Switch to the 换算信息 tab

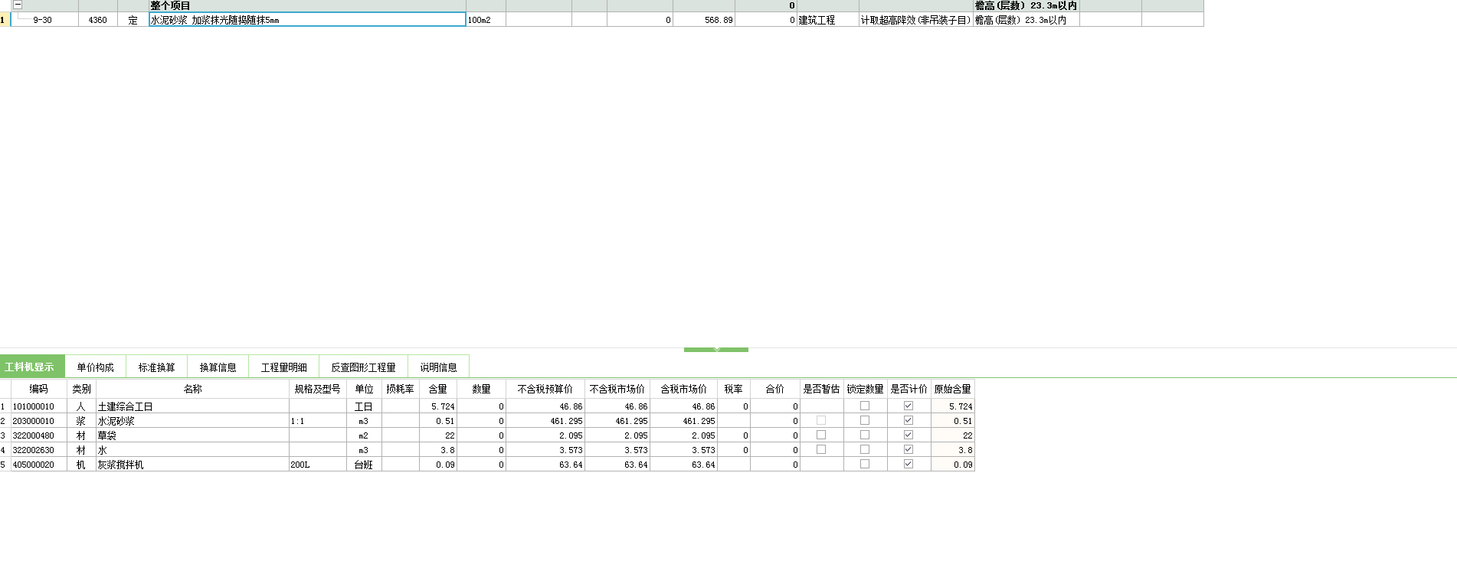[x=218, y=367]
